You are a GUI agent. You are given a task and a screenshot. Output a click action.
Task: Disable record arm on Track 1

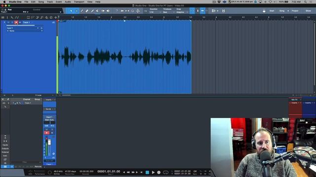(16, 22)
